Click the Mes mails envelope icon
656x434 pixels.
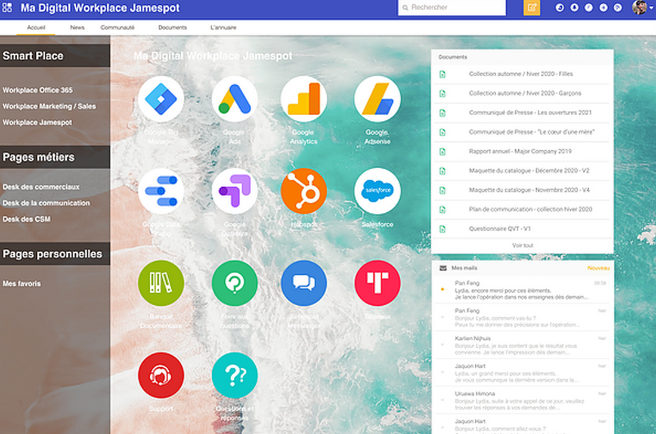click(443, 268)
